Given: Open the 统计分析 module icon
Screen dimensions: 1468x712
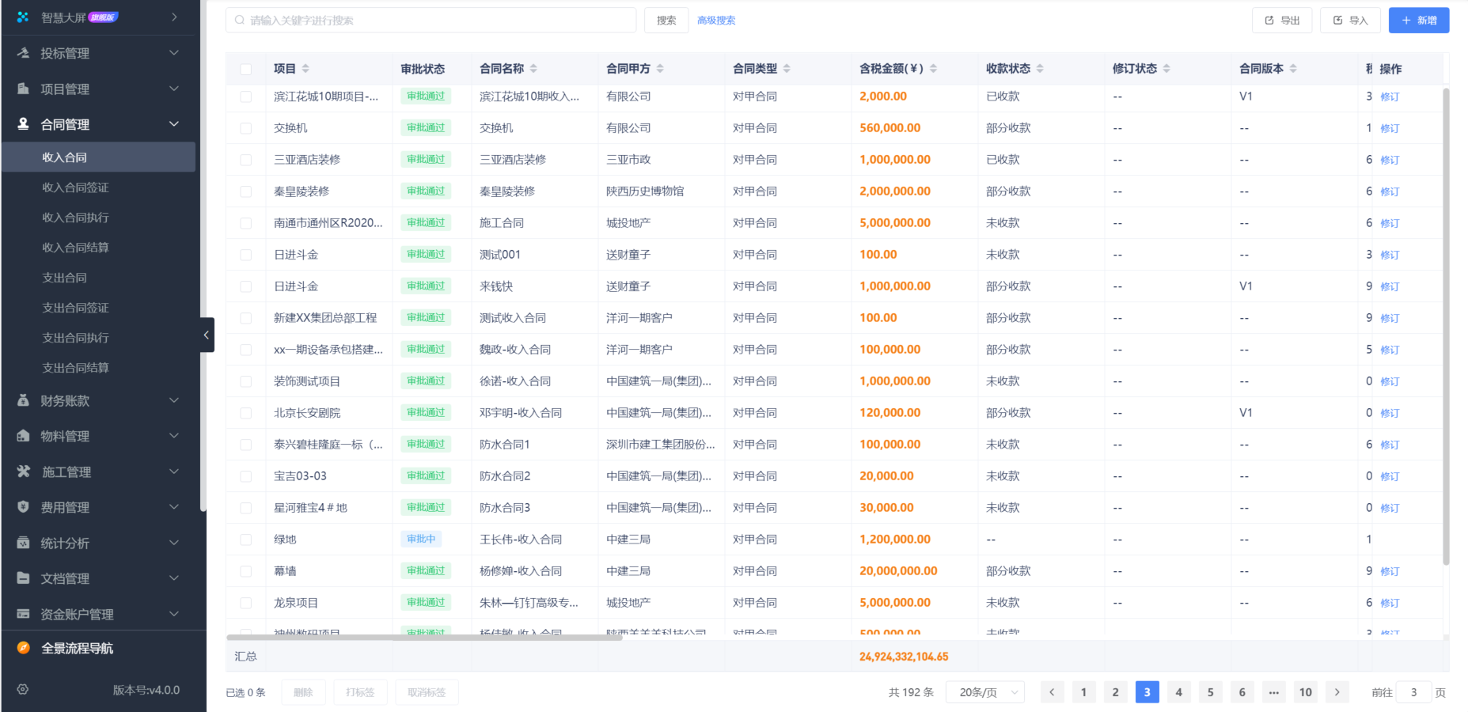Looking at the screenshot, I should pos(22,543).
